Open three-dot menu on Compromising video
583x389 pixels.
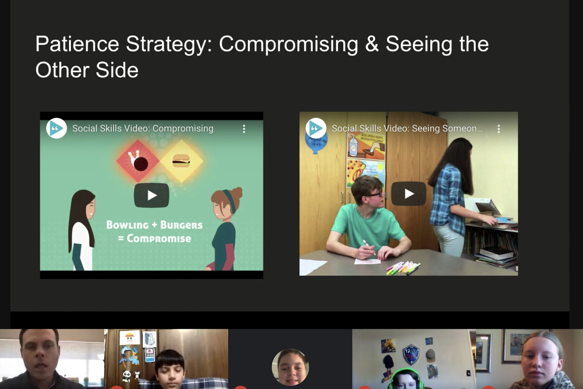(x=244, y=129)
